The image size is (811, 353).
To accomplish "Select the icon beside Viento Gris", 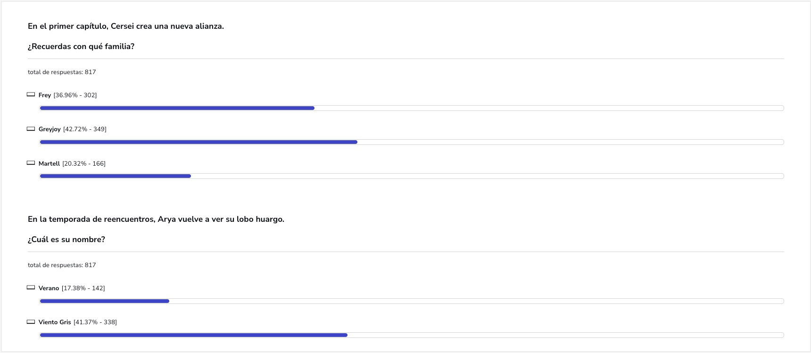I will coord(31,322).
